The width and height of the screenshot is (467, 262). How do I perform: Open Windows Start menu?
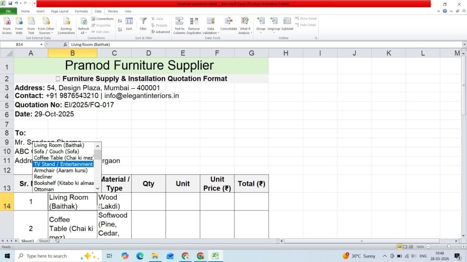click(7, 256)
